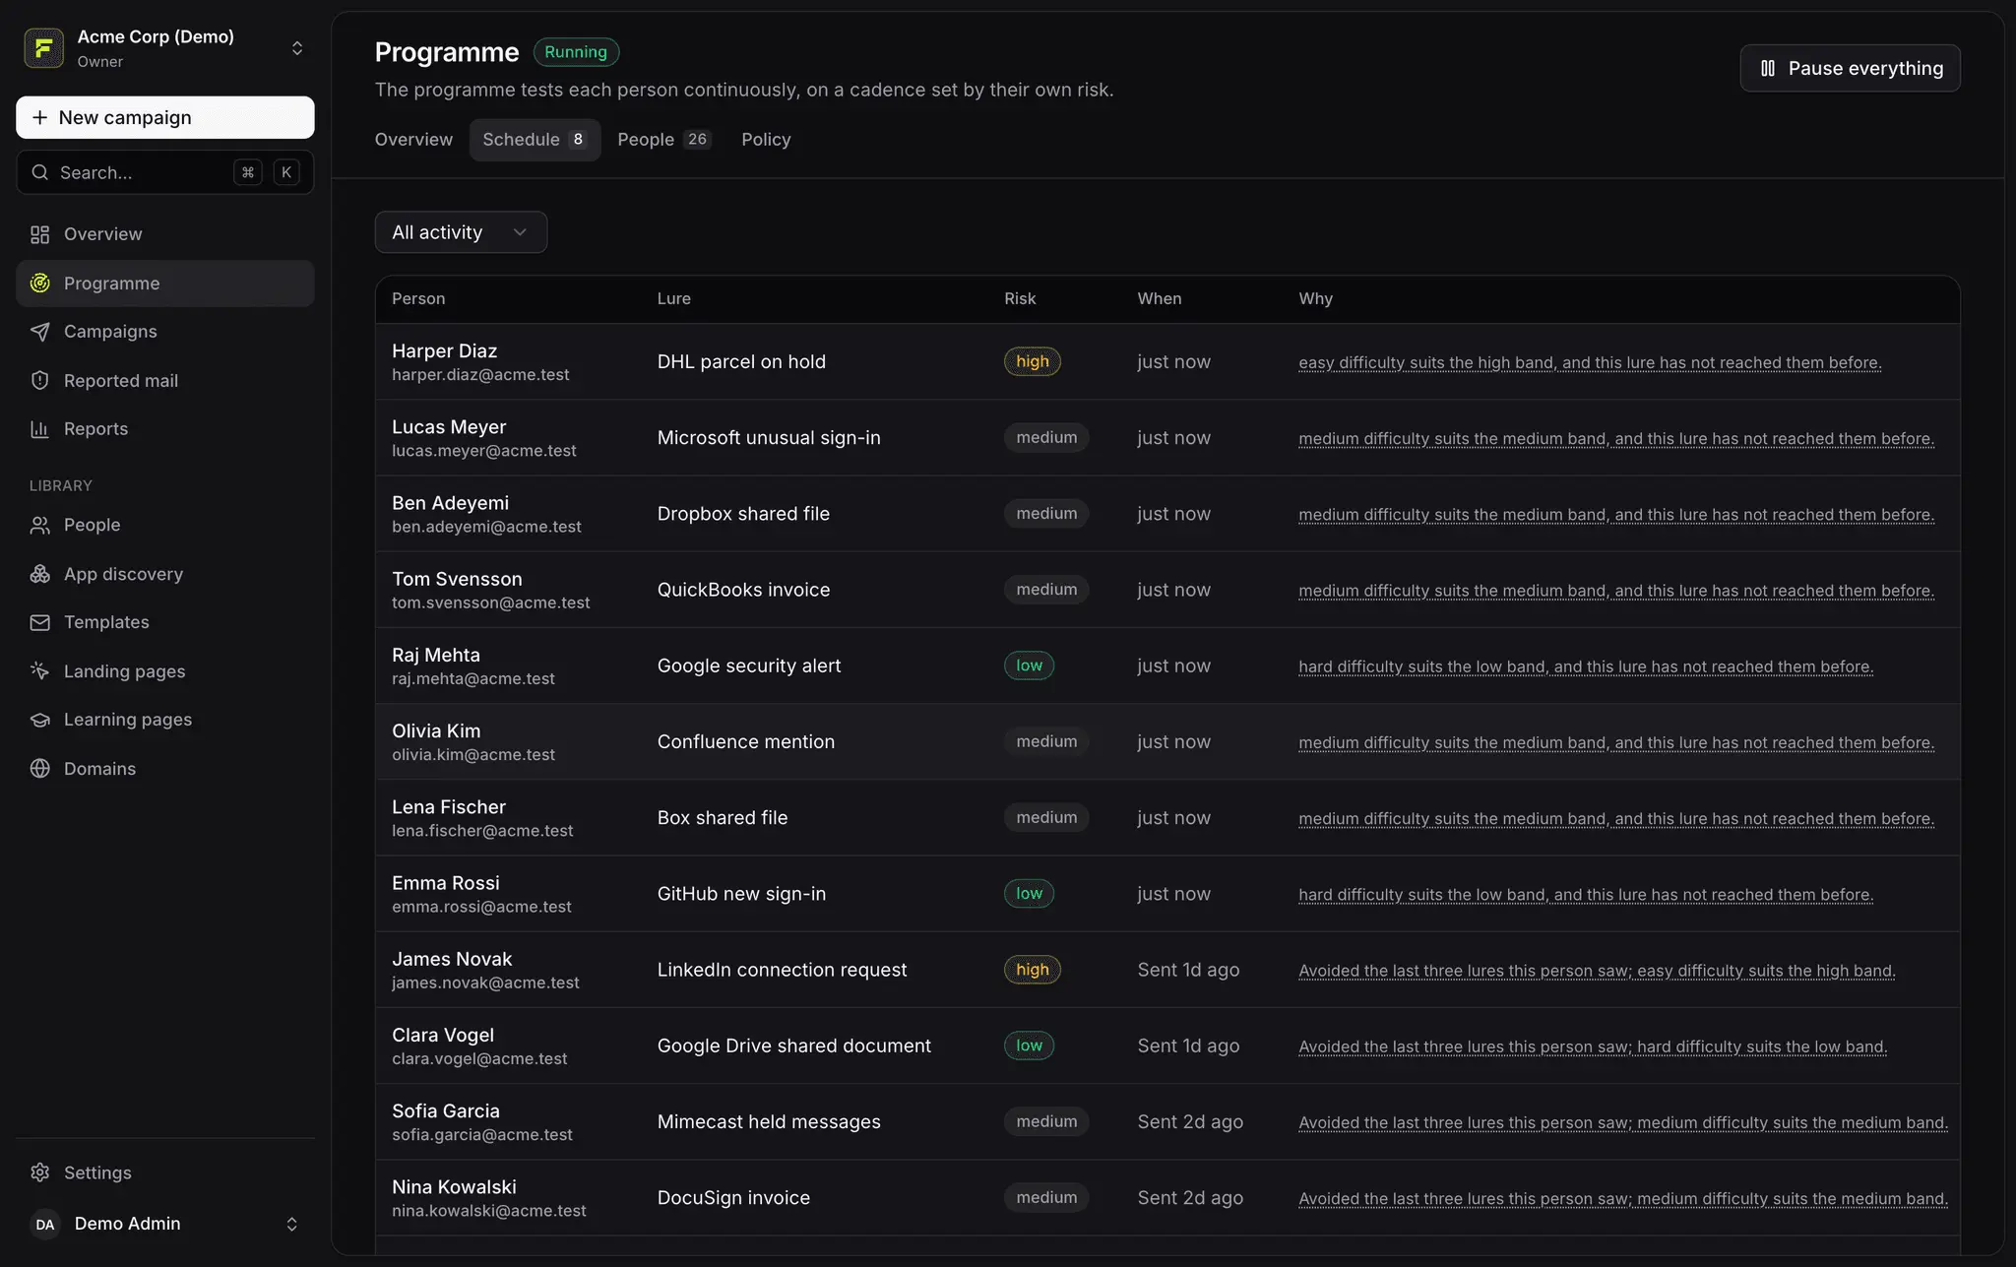Click Harper Diaz's name
This screenshot has width=2016, height=1267.
(x=444, y=351)
